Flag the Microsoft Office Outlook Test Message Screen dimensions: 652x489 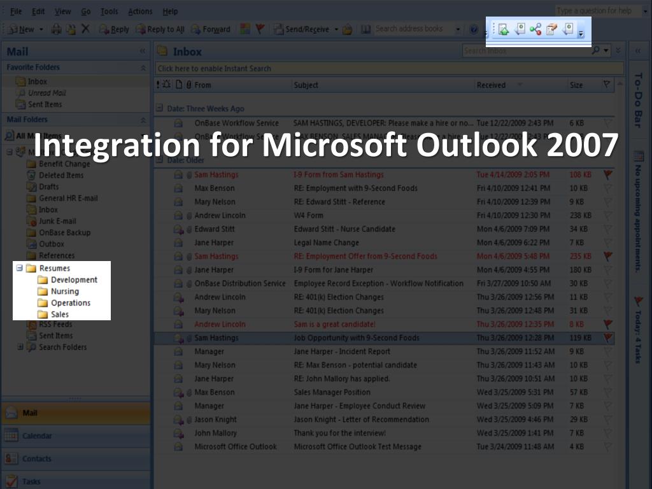[x=607, y=446]
